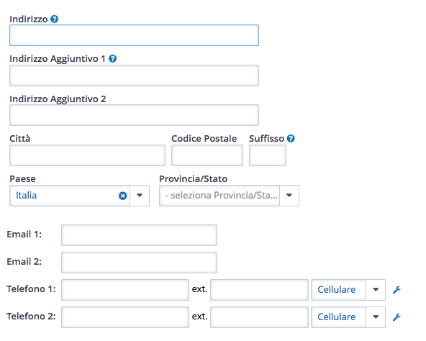
Task: Change Telefono 2 type from Cellulare
Action: (348, 317)
